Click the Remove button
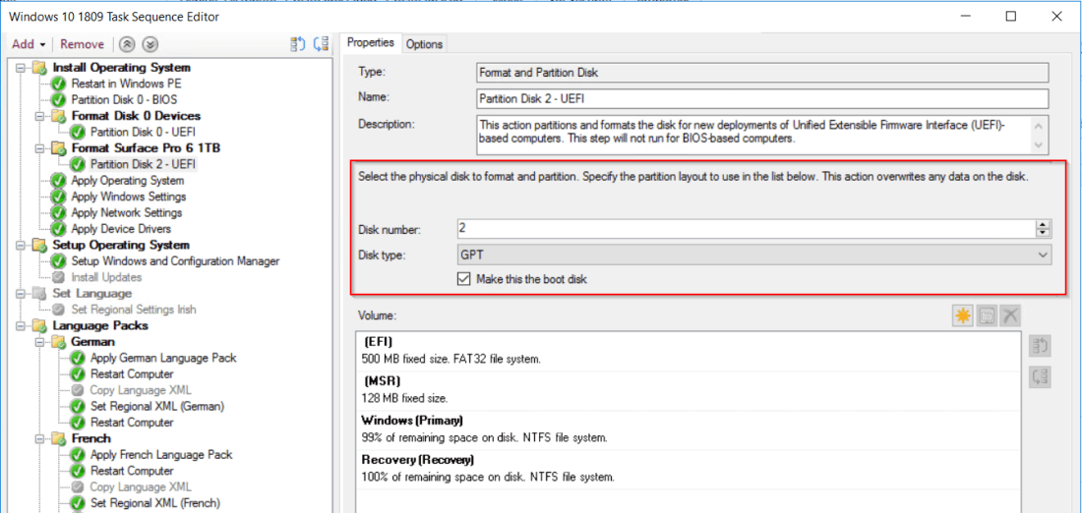 (82, 44)
